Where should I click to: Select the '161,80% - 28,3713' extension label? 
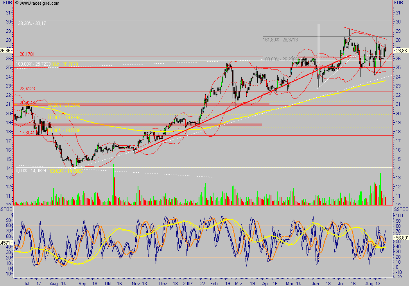[280, 40]
